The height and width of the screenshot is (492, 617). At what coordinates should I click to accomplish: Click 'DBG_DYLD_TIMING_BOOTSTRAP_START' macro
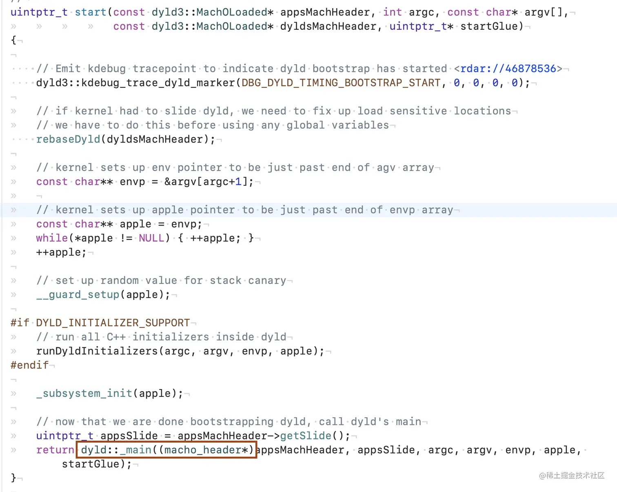coord(341,83)
